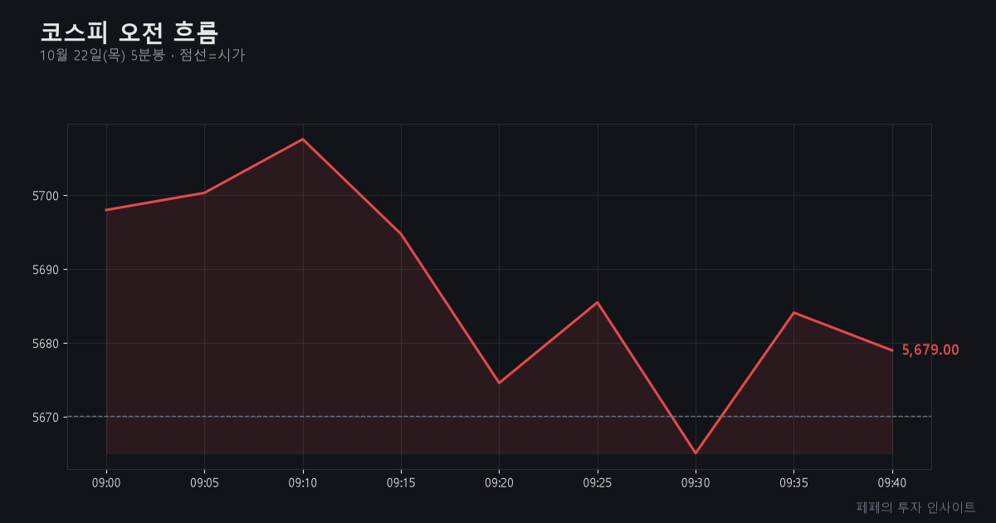Viewport: 996px width, 523px height.
Task: Click the line's data point at 09:35
Action: click(793, 312)
